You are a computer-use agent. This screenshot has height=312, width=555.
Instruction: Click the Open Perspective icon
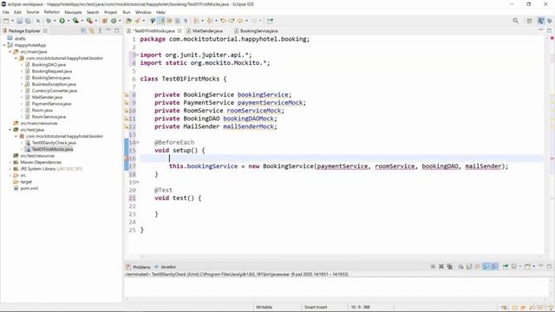530,21
